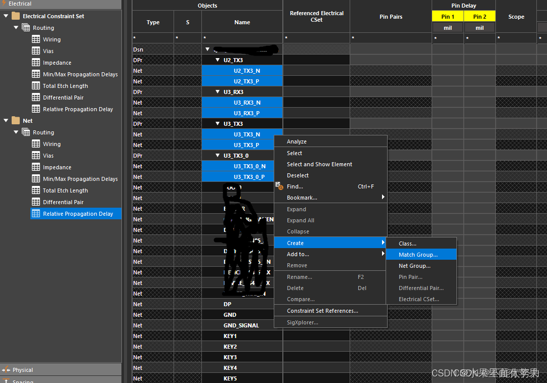The height and width of the screenshot is (383, 547).
Task: Click the Net folder icon
Action: [16, 121]
